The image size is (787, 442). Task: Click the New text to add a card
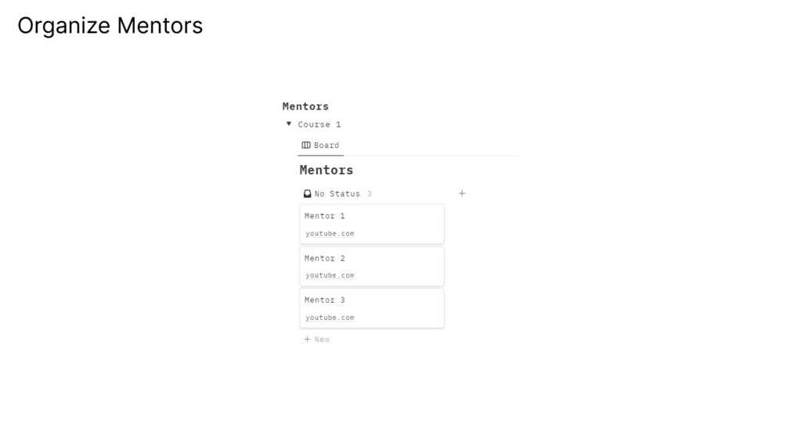tap(322, 340)
